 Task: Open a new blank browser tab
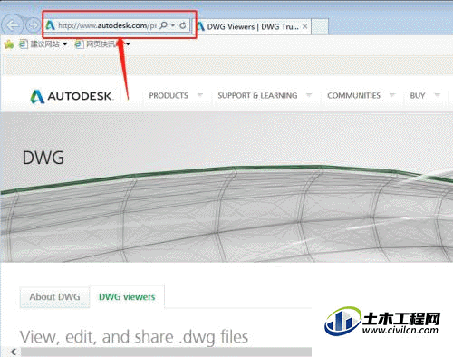(320, 26)
